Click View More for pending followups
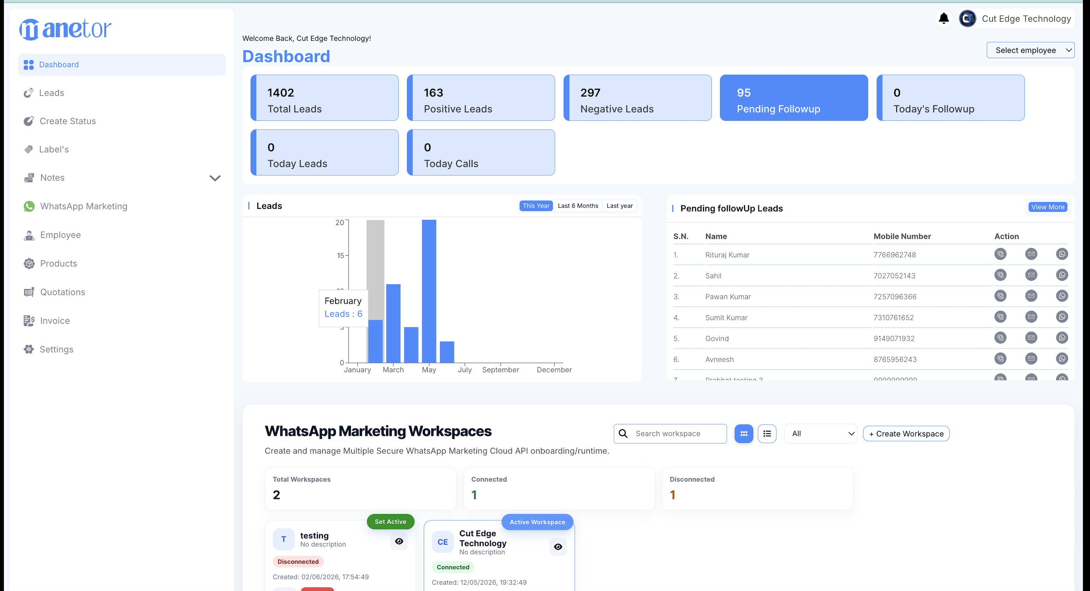 [x=1048, y=207]
